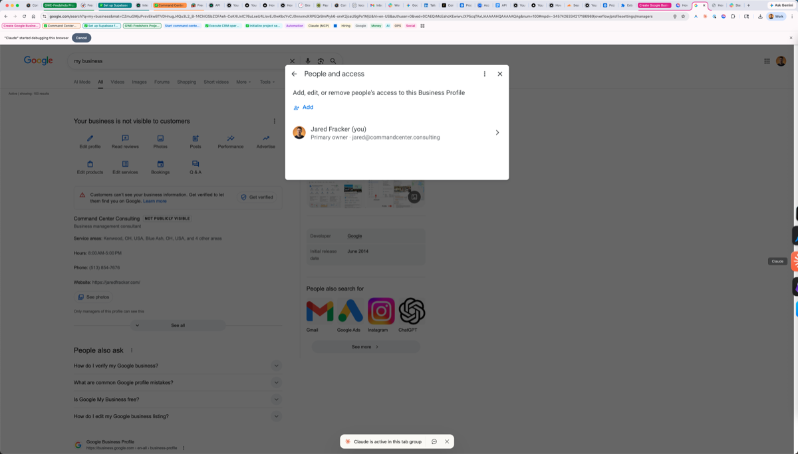Open the Photos shortcut icon
This screenshot has height=454, width=798.
click(x=160, y=138)
